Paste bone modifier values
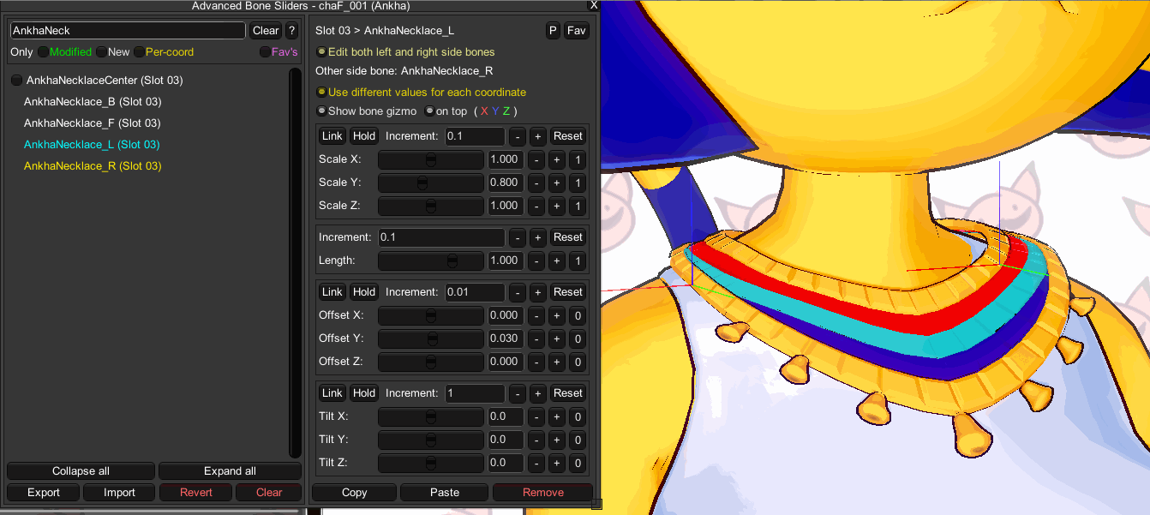Viewport: 1150px width, 515px height. point(445,493)
